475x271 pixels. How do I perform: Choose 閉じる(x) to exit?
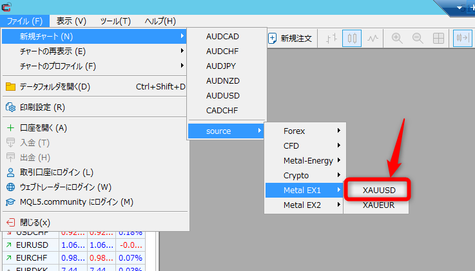point(94,223)
